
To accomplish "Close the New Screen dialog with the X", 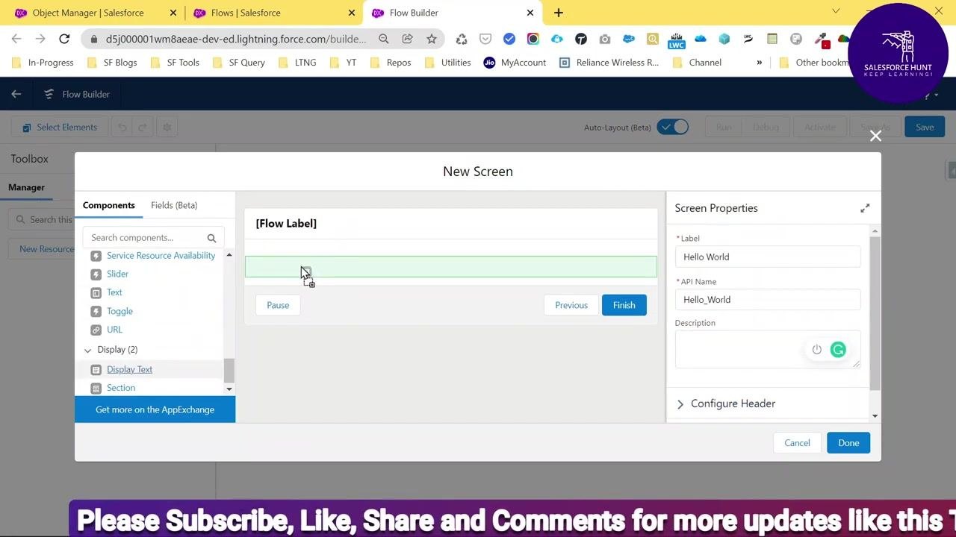I will [x=875, y=136].
